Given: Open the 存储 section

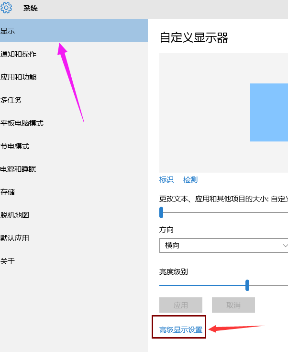Looking at the screenshot, I should pyautogui.click(x=8, y=192).
